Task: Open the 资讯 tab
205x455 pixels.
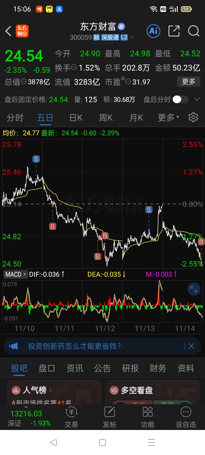Action: (75, 368)
